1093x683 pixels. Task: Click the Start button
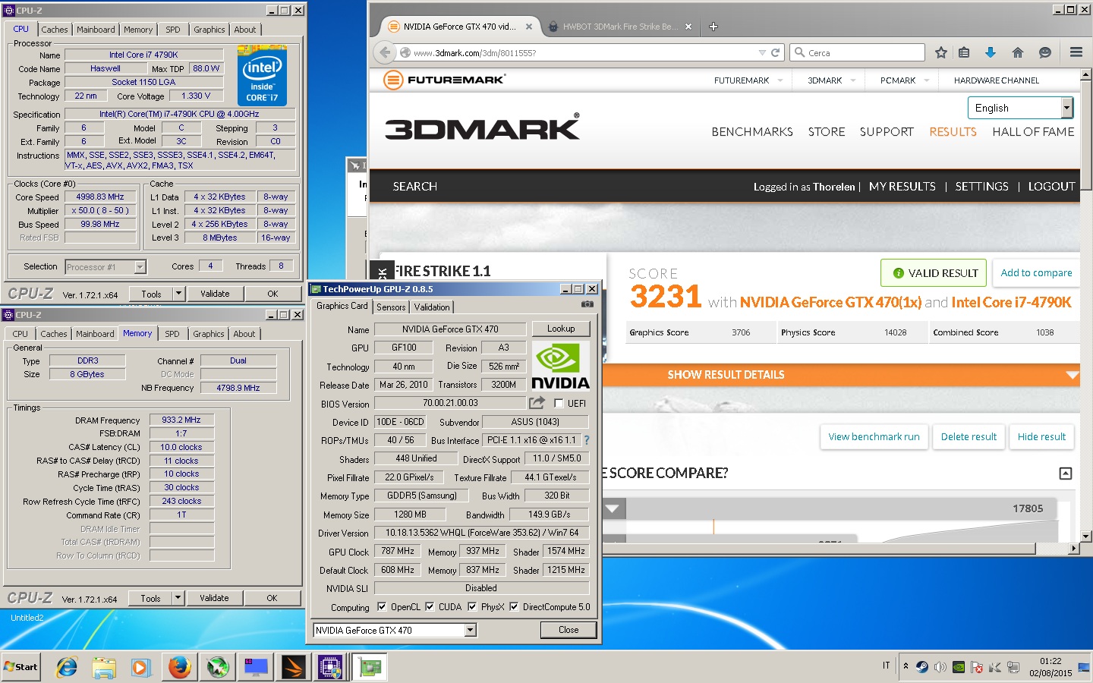pyautogui.click(x=21, y=667)
